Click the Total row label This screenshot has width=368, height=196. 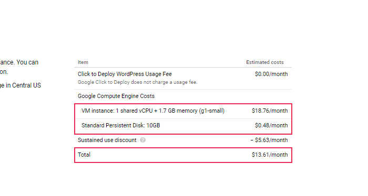84,155
